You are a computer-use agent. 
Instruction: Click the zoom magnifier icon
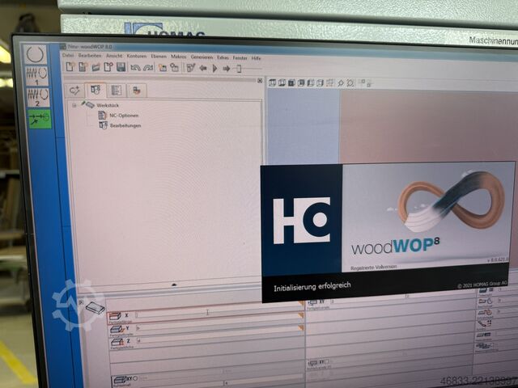[340, 83]
